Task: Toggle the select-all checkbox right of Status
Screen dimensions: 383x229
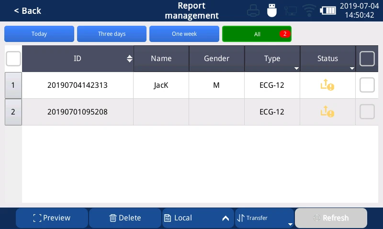Action: tap(367, 59)
